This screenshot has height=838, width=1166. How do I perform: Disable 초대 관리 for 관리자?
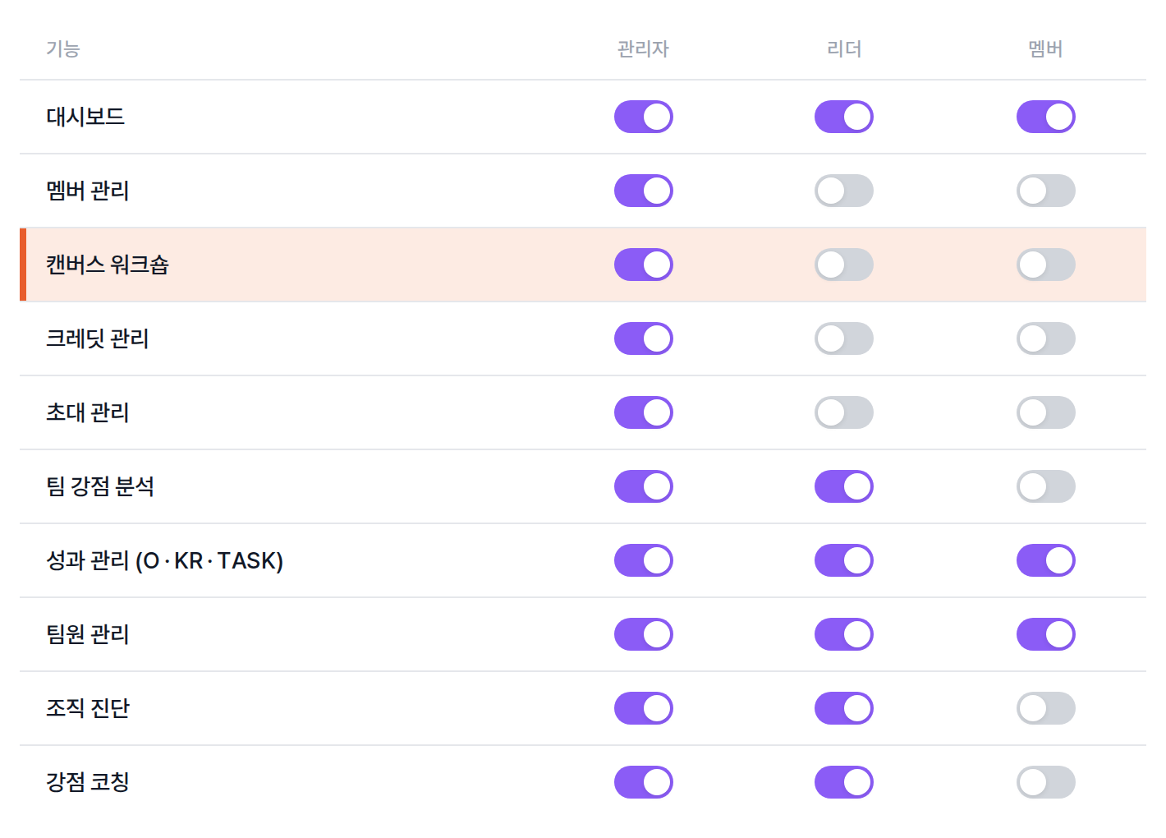(x=644, y=412)
